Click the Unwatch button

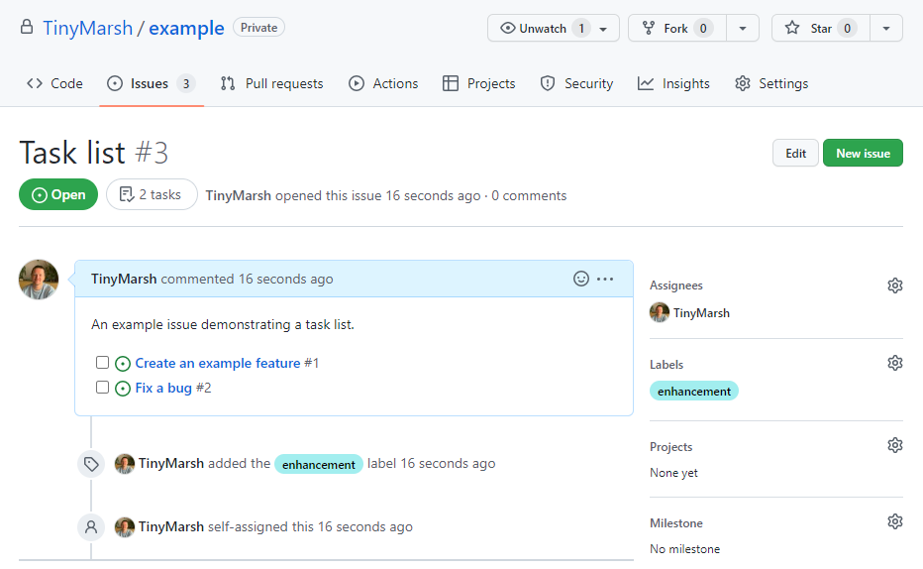(x=554, y=29)
